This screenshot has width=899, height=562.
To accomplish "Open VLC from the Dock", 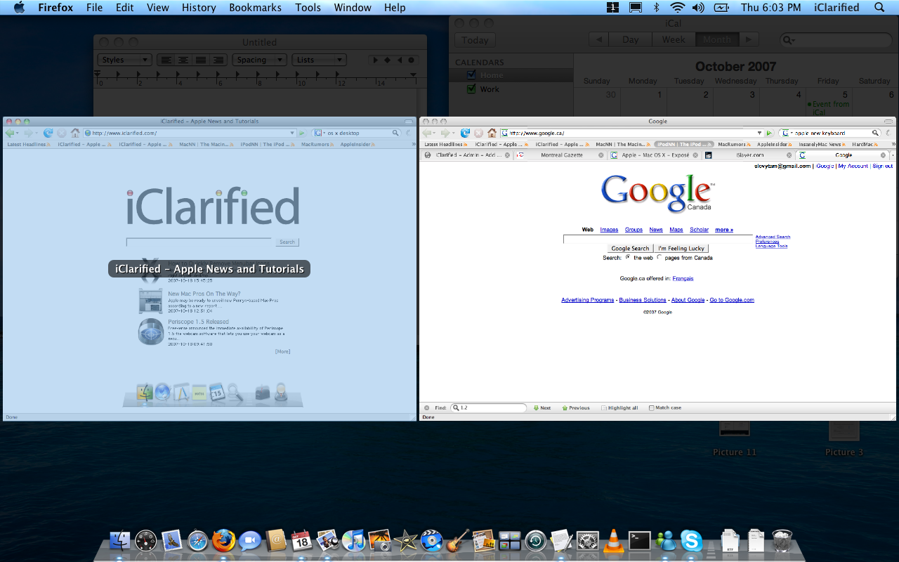I will tap(613, 540).
